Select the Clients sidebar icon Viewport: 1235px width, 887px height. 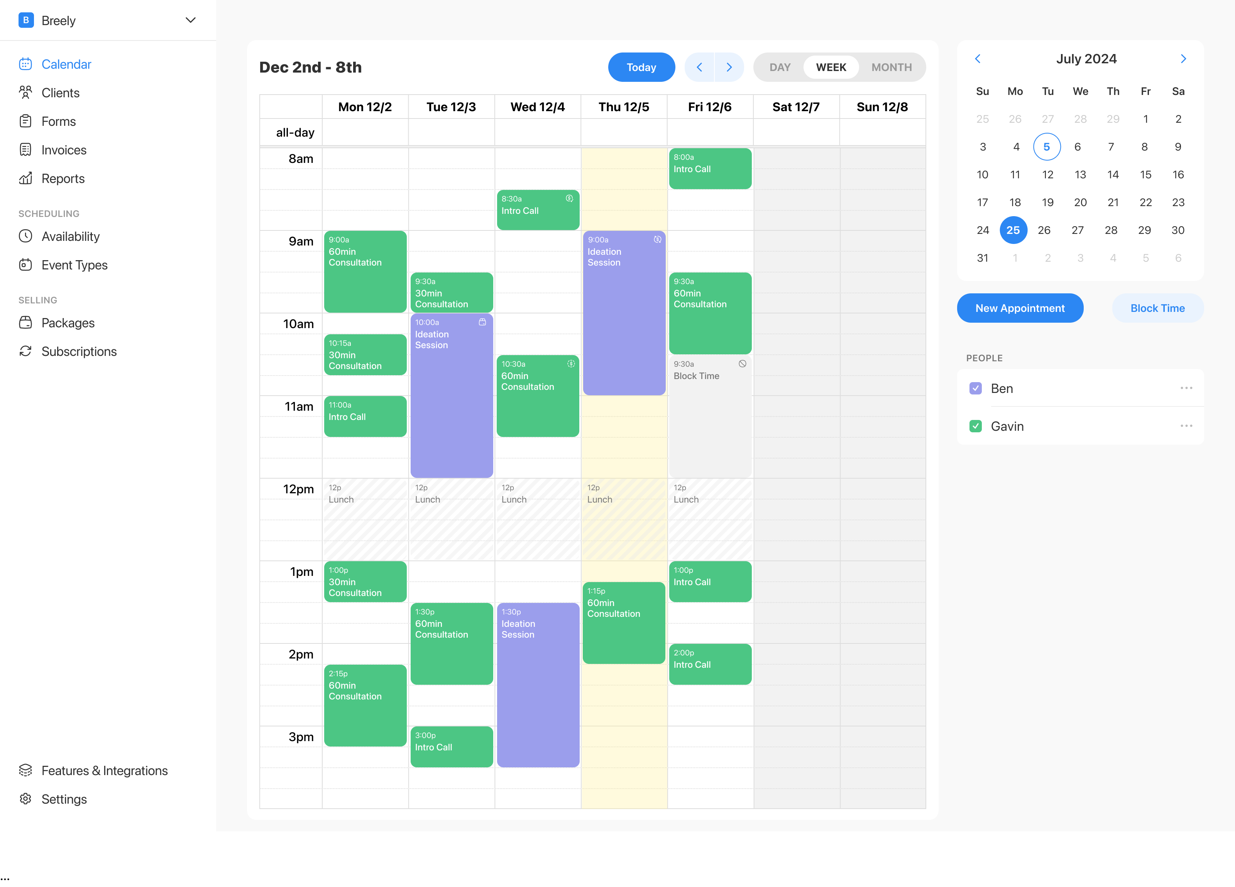point(25,93)
